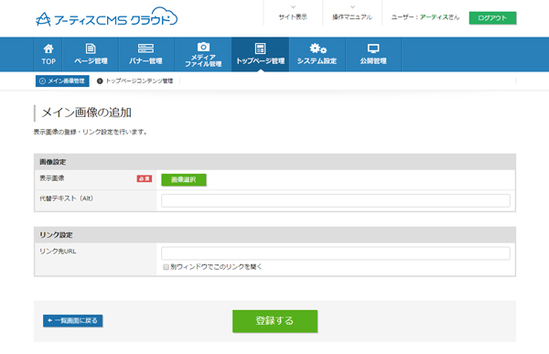Click the 画像設定 section header
This screenshot has width=549, height=354.
pos(274,162)
